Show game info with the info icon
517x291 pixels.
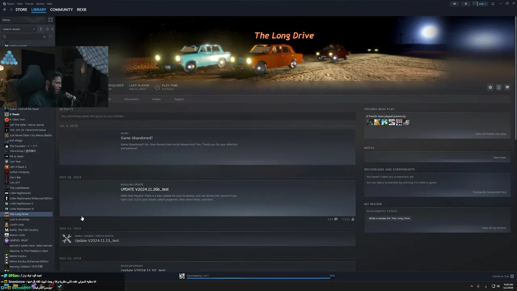(499, 87)
